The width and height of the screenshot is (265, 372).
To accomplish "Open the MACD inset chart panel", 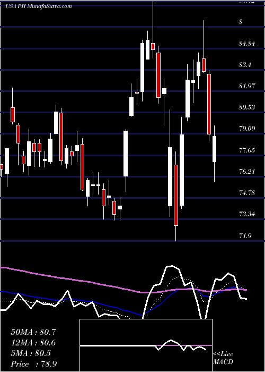I will coord(146,345).
